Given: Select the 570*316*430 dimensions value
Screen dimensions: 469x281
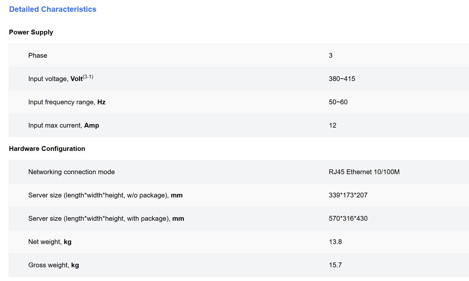Looking at the screenshot, I should 348,218.
